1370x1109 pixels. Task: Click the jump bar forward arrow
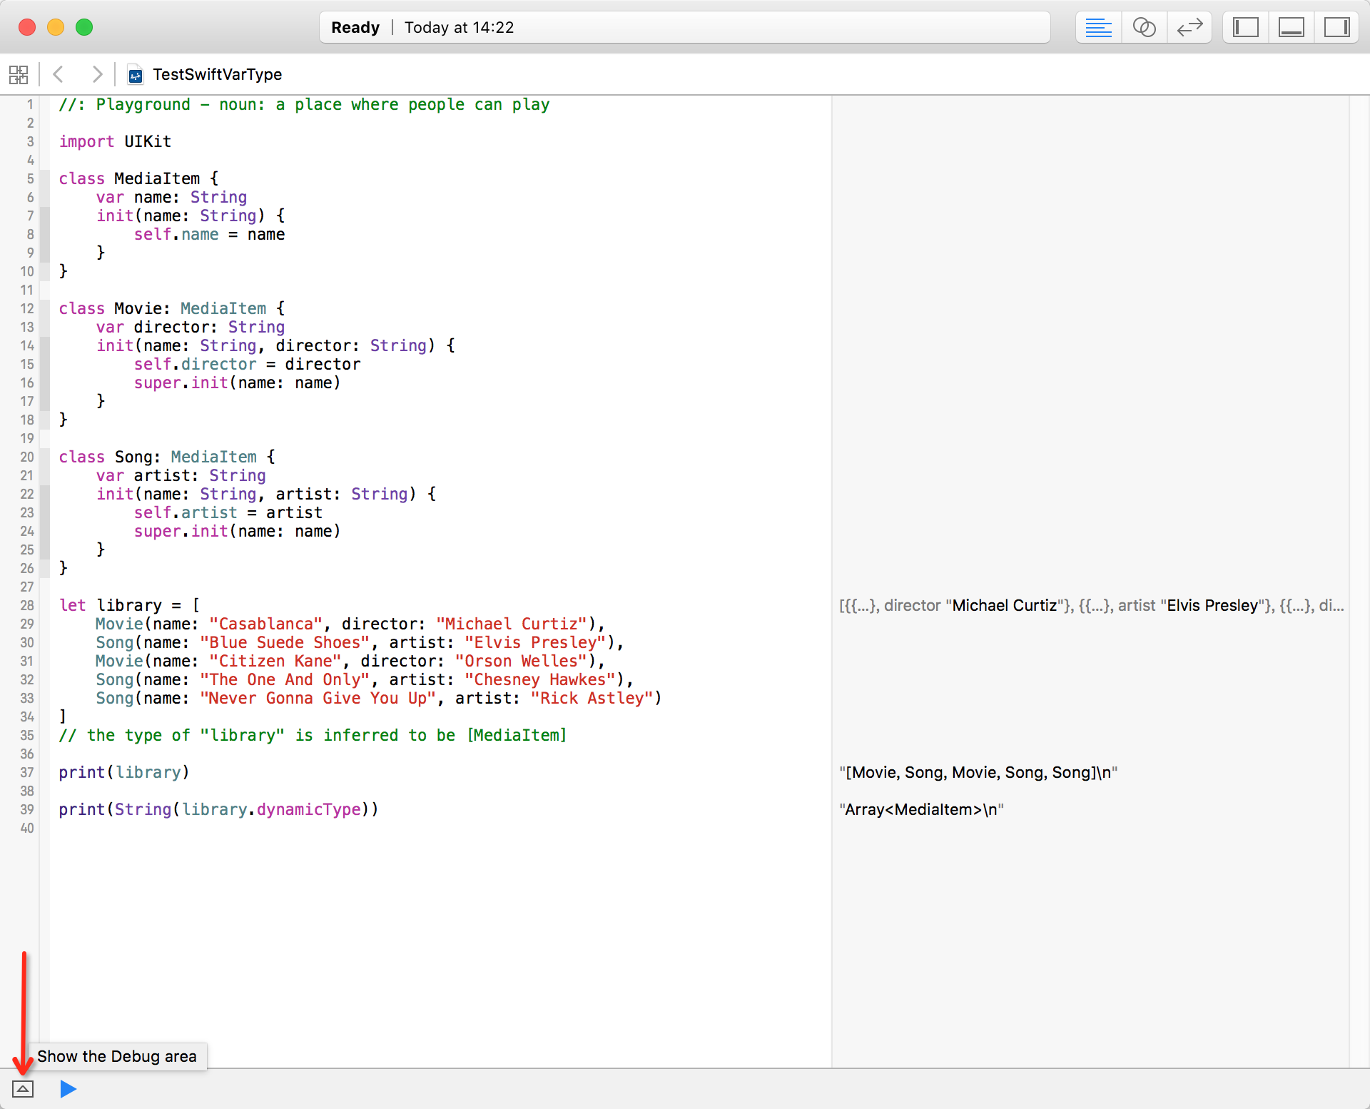click(100, 74)
